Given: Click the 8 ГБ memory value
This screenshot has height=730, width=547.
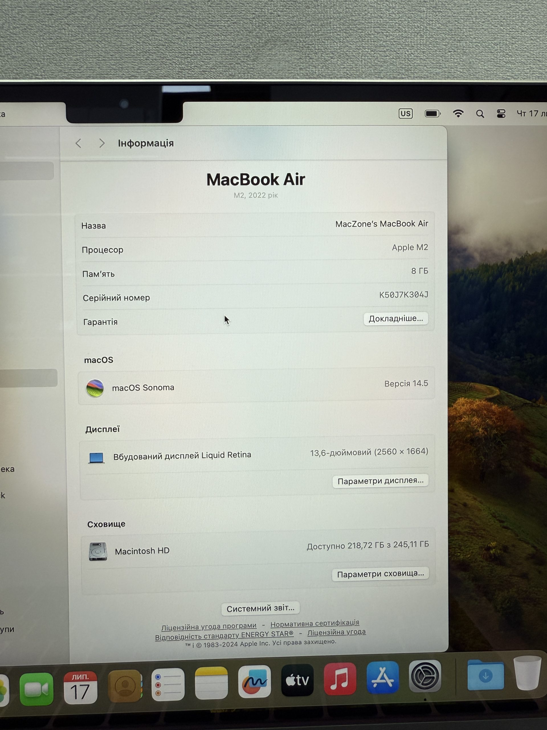Looking at the screenshot, I should click(x=419, y=271).
